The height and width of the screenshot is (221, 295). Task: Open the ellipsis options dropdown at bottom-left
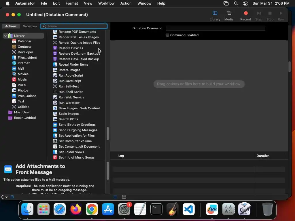4,197
